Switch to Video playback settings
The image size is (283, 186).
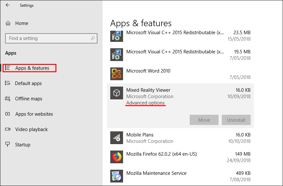coord(31,129)
